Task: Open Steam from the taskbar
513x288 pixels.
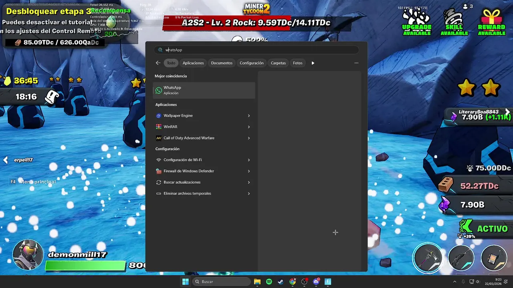Action: coord(281,282)
